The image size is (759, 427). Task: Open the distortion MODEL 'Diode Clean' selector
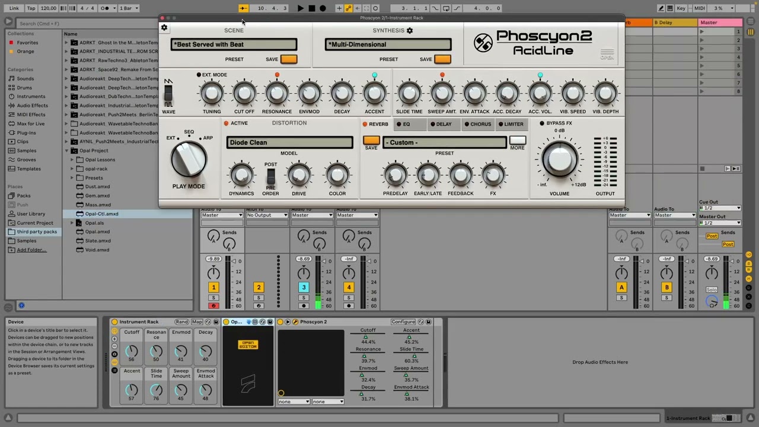pyautogui.click(x=289, y=142)
